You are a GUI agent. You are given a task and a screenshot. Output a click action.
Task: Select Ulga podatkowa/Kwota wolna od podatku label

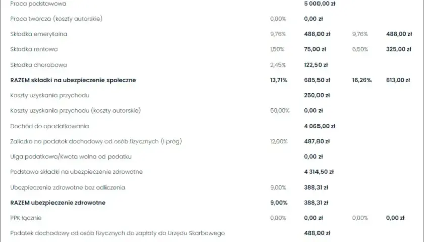tap(71, 157)
